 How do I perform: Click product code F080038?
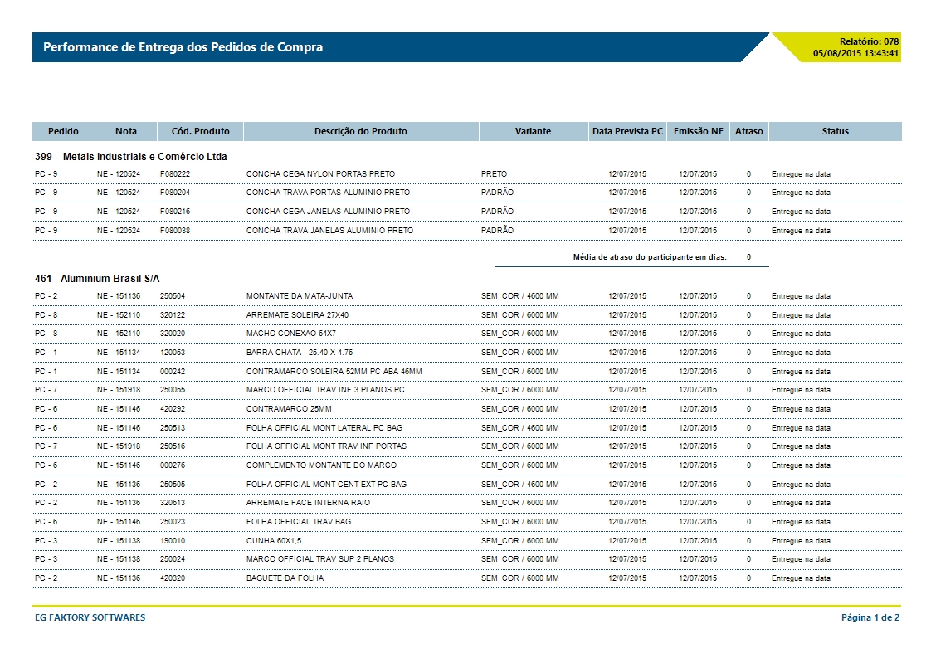coord(175,230)
